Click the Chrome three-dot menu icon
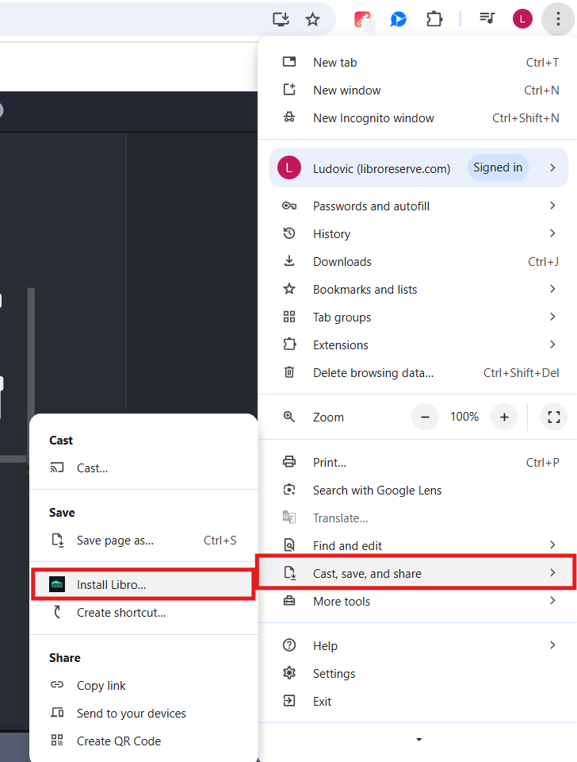The width and height of the screenshot is (577, 762). pyautogui.click(x=558, y=19)
